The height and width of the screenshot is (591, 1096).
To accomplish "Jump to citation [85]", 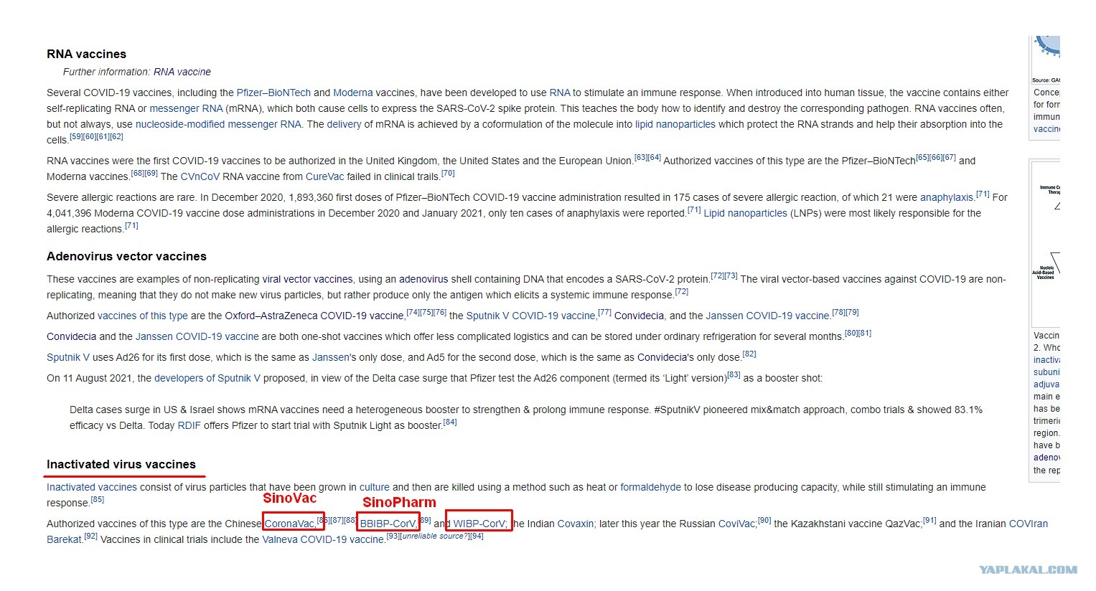I will coord(98,499).
